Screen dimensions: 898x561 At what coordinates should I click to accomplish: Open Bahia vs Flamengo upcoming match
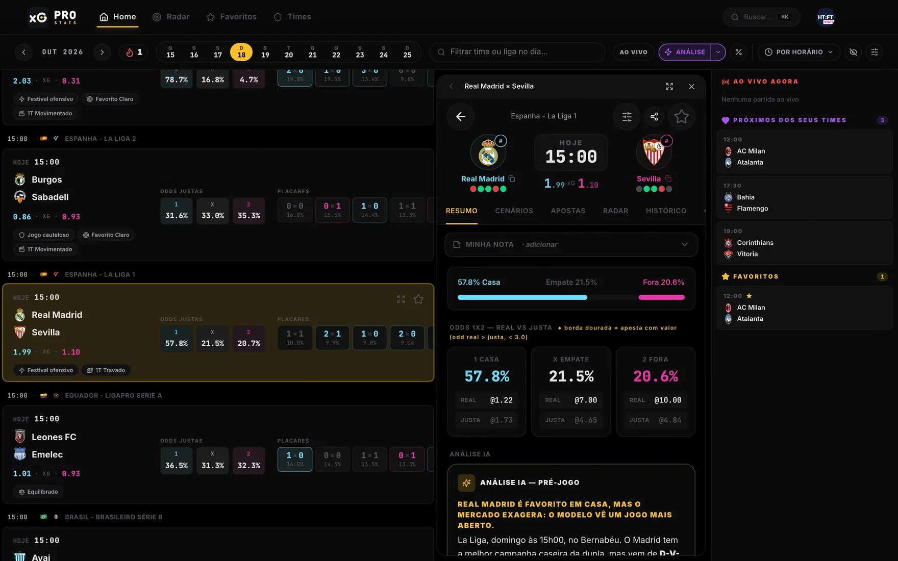coord(805,197)
